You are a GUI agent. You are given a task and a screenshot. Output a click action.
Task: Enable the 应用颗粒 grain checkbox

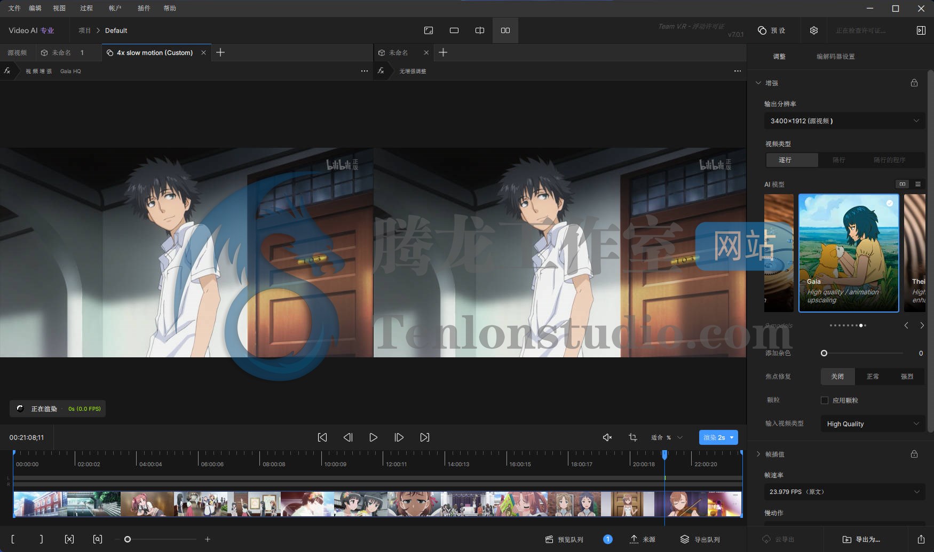(x=824, y=400)
